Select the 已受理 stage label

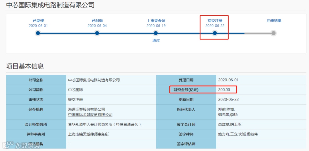38,21
